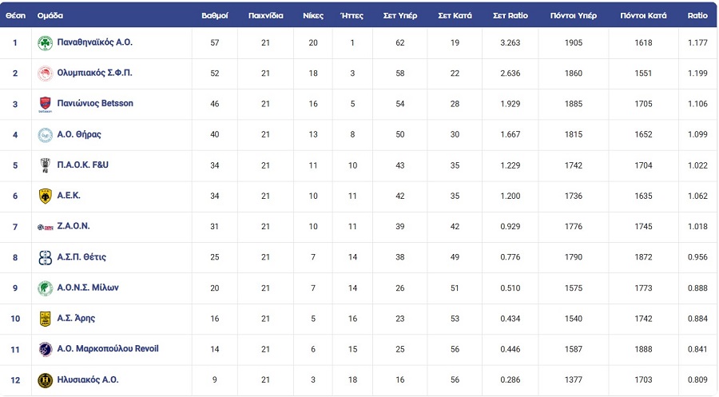Click the Ομάδα column header

click(x=50, y=15)
